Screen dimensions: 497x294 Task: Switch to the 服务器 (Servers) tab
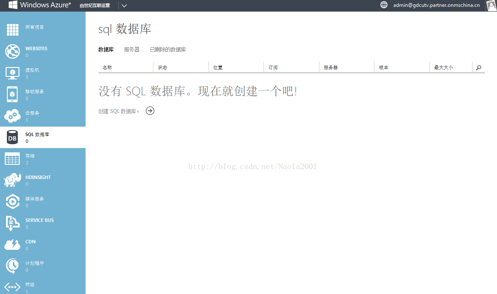(132, 49)
